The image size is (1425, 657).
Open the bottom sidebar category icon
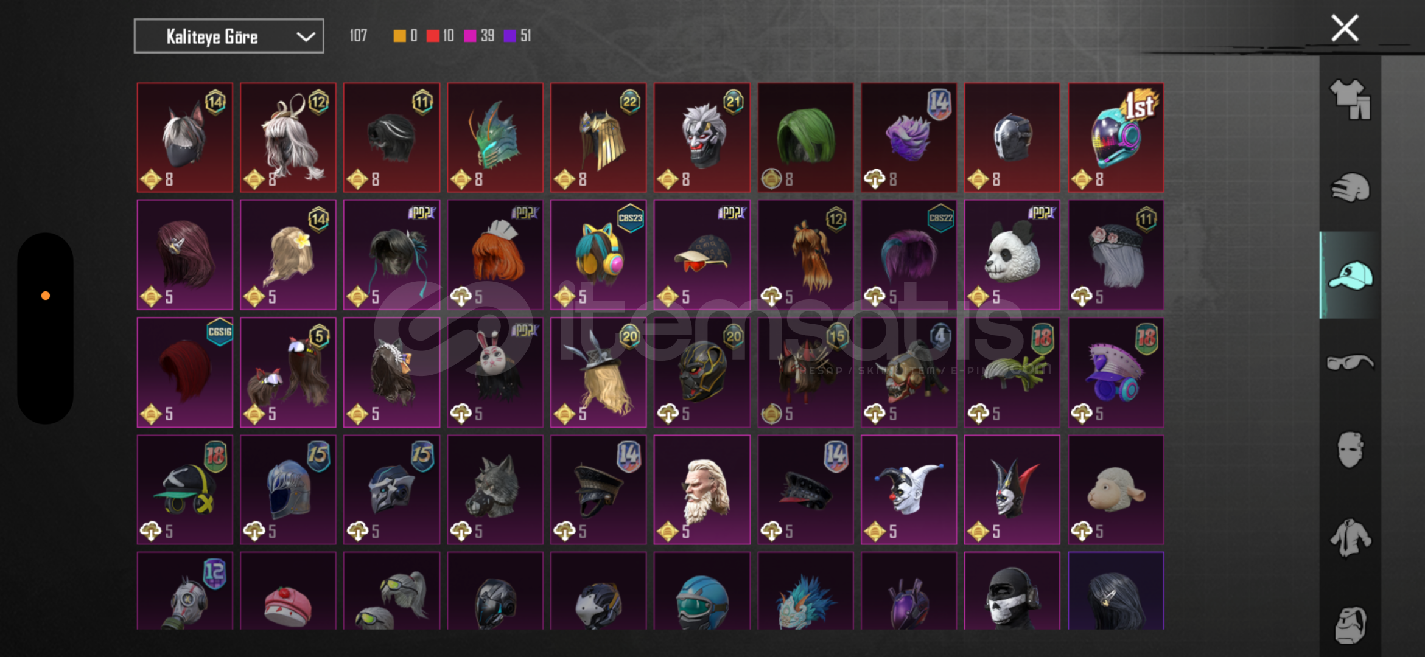1350,625
